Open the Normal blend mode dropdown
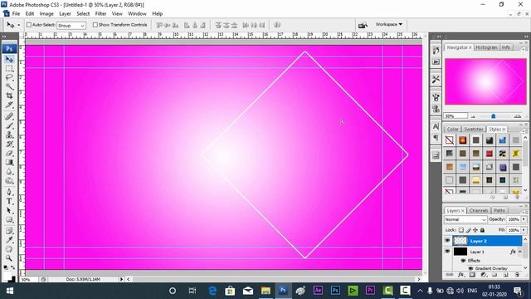The width and height of the screenshot is (531, 299). [465, 219]
